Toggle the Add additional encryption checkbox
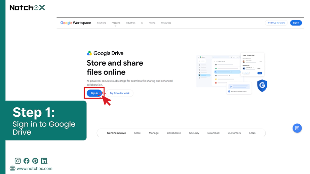Image resolution: width=310 pixels, height=174 pixels. pos(229,92)
